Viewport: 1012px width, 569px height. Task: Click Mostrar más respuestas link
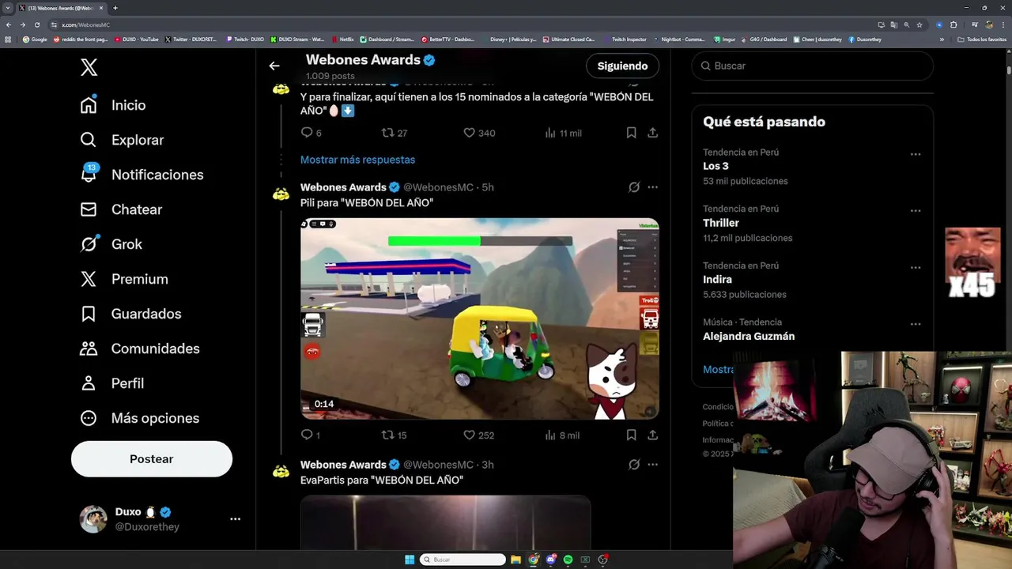click(357, 160)
